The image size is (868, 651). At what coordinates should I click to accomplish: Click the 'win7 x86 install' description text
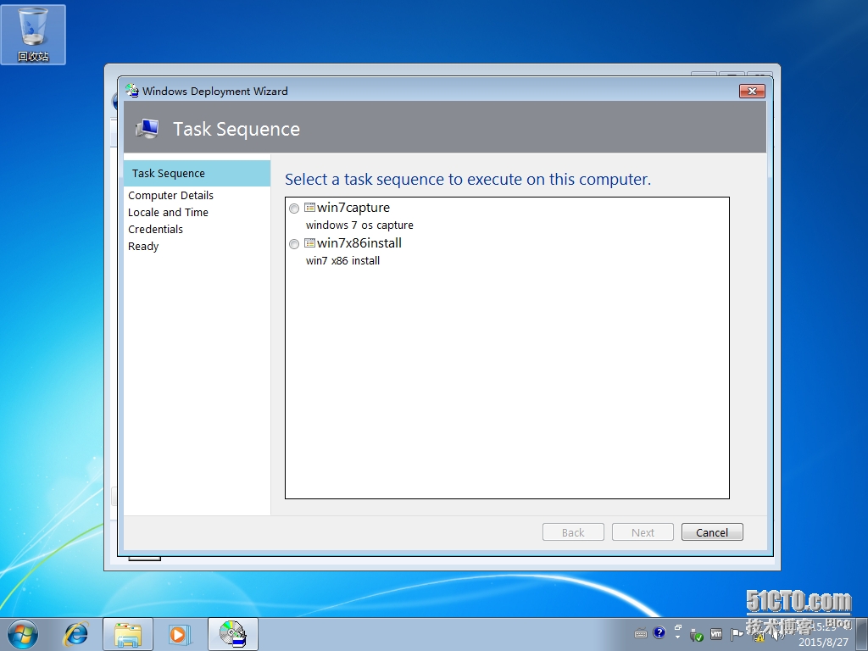(342, 261)
